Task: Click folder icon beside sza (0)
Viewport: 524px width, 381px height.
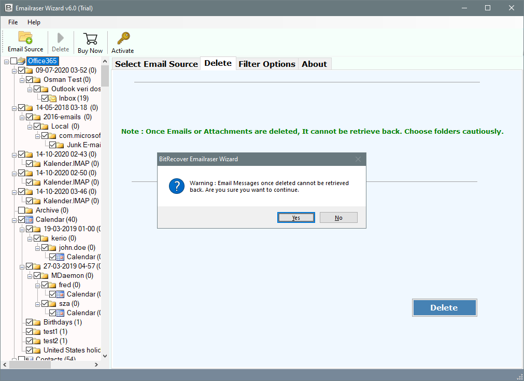Action: [52, 304]
